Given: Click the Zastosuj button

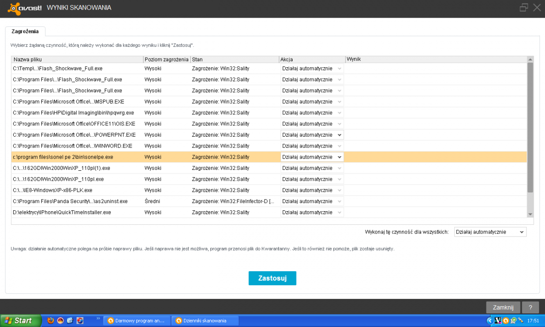Looking at the screenshot, I should pos(272,278).
